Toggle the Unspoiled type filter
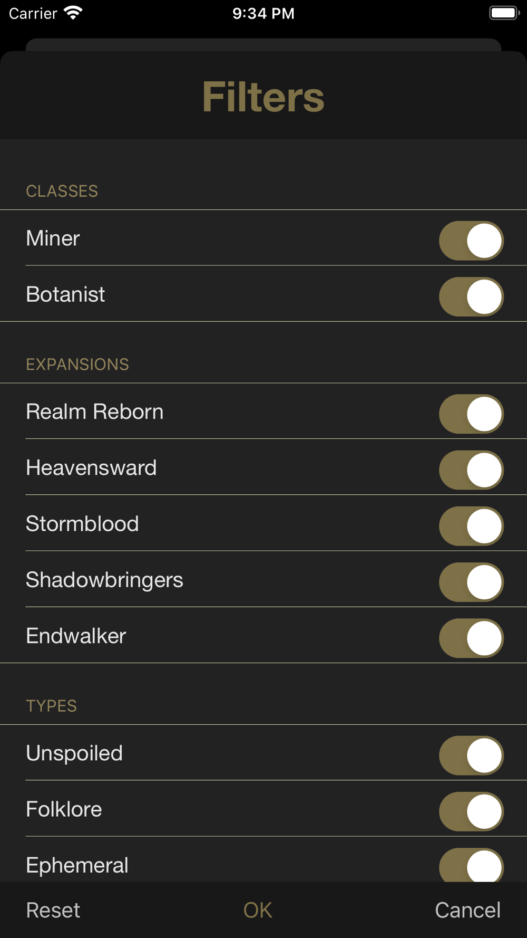 coord(471,755)
